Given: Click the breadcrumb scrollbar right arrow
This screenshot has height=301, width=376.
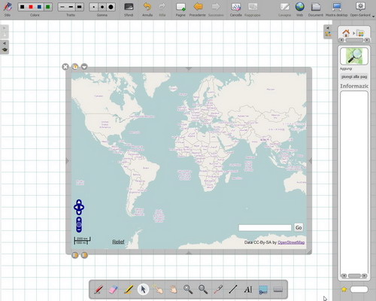Looking at the screenshot, I should pyautogui.click(x=367, y=40).
